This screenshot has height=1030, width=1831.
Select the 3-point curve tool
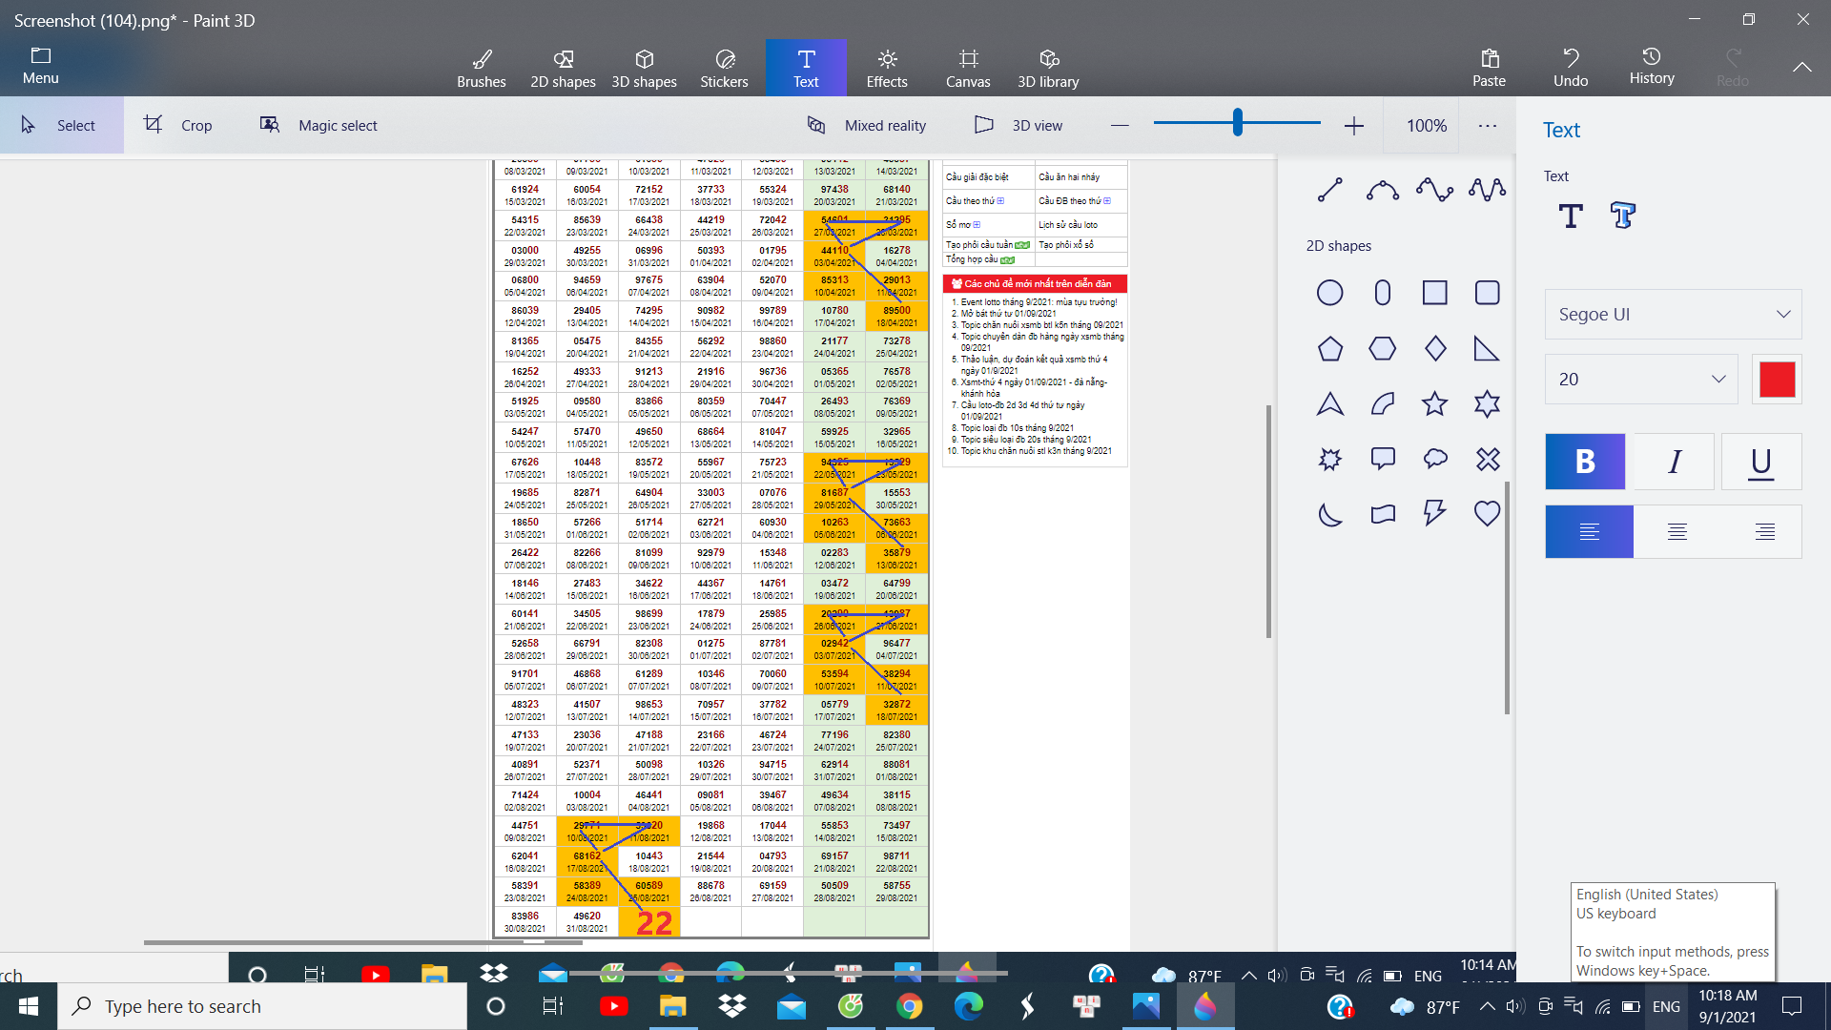pos(1382,190)
